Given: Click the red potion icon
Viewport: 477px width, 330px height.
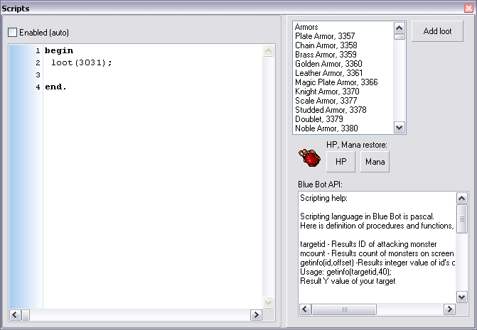Looking at the screenshot, I should pos(309,157).
